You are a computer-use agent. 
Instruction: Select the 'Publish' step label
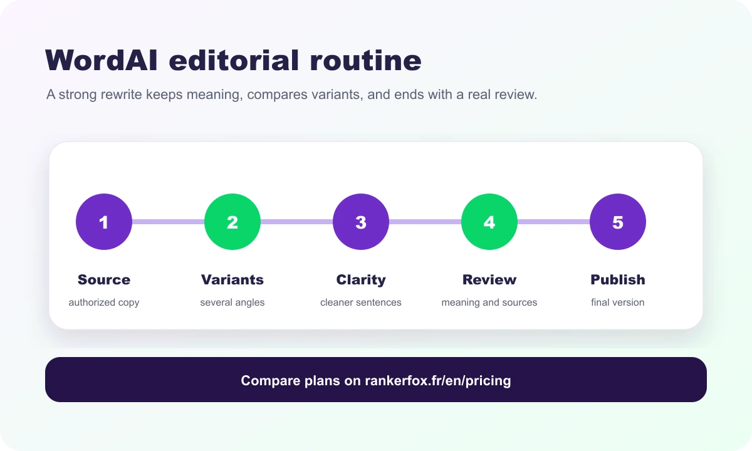coord(618,279)
